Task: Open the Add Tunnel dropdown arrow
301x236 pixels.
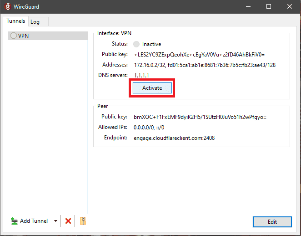Action: [55, 221]
